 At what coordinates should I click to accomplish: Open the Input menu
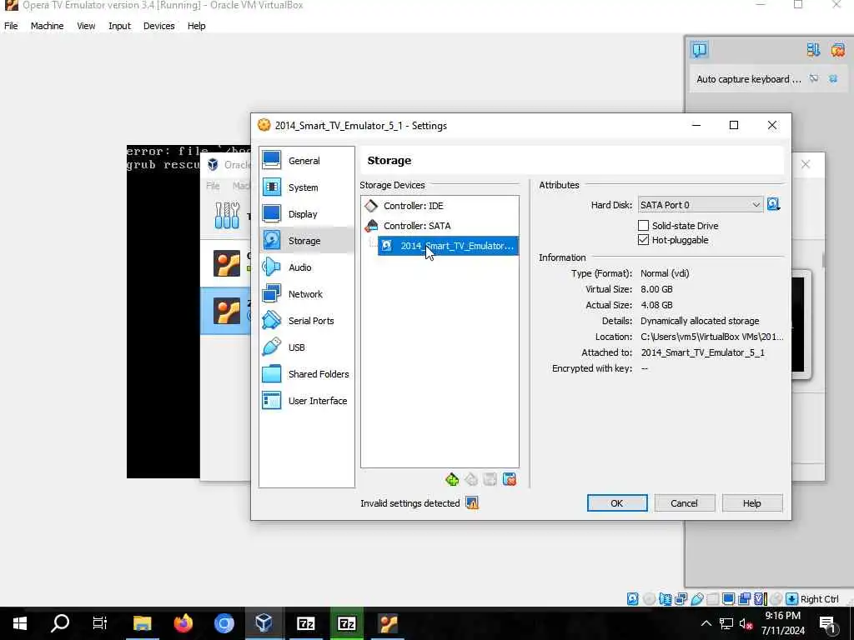(x=119, y=26)
